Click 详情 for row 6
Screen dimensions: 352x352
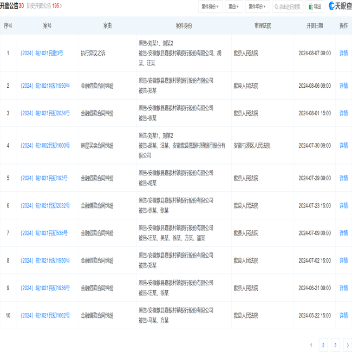click(x=343, y=206)
